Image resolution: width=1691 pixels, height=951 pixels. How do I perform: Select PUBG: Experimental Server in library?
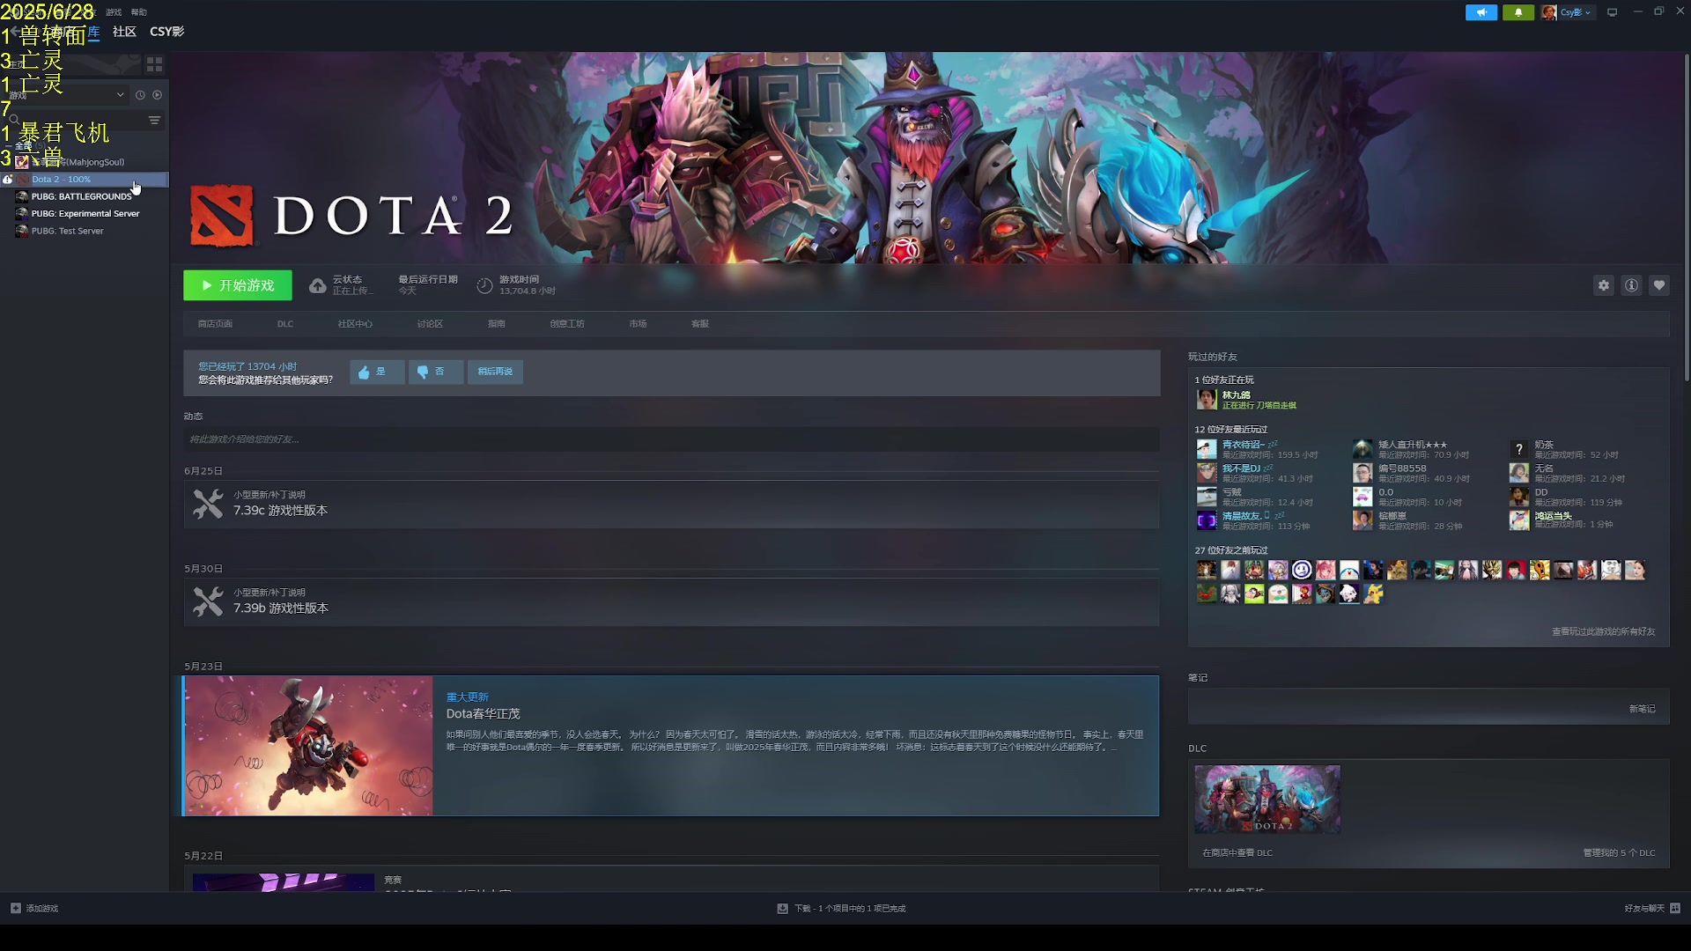(85, 214)
